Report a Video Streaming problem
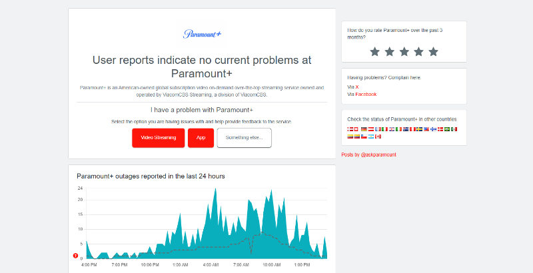 click(159, 138)
